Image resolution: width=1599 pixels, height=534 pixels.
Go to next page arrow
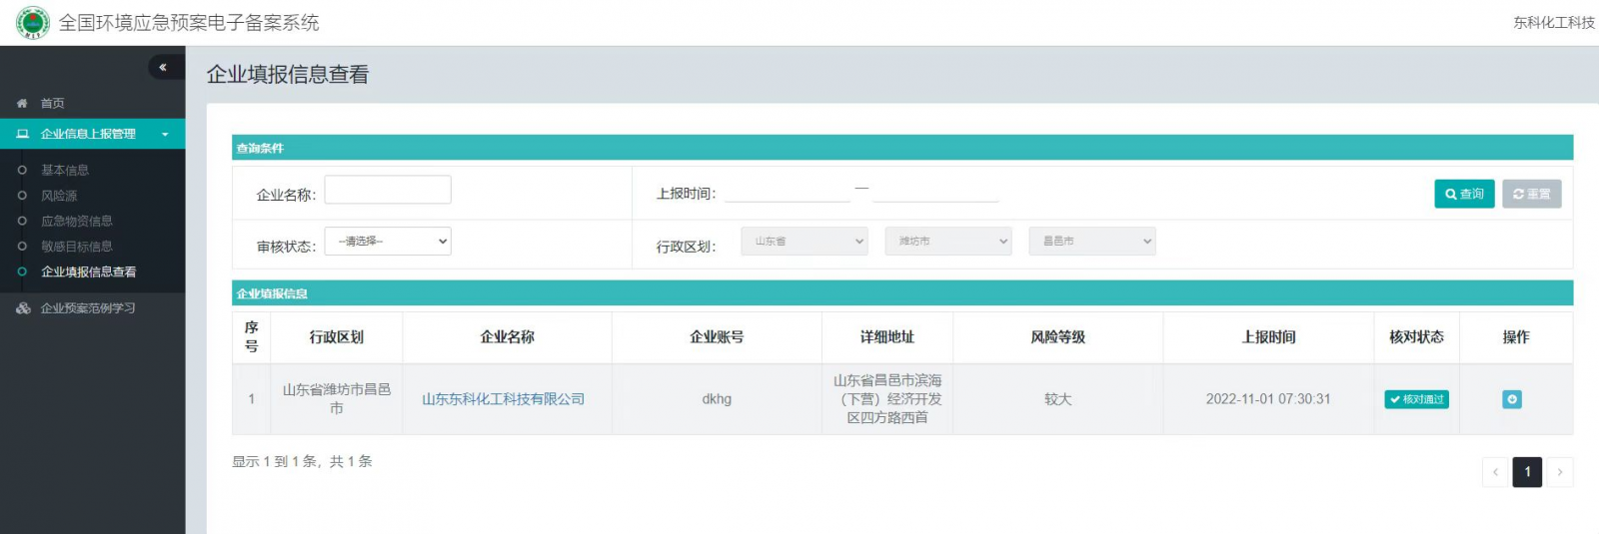pos(1559,472)
